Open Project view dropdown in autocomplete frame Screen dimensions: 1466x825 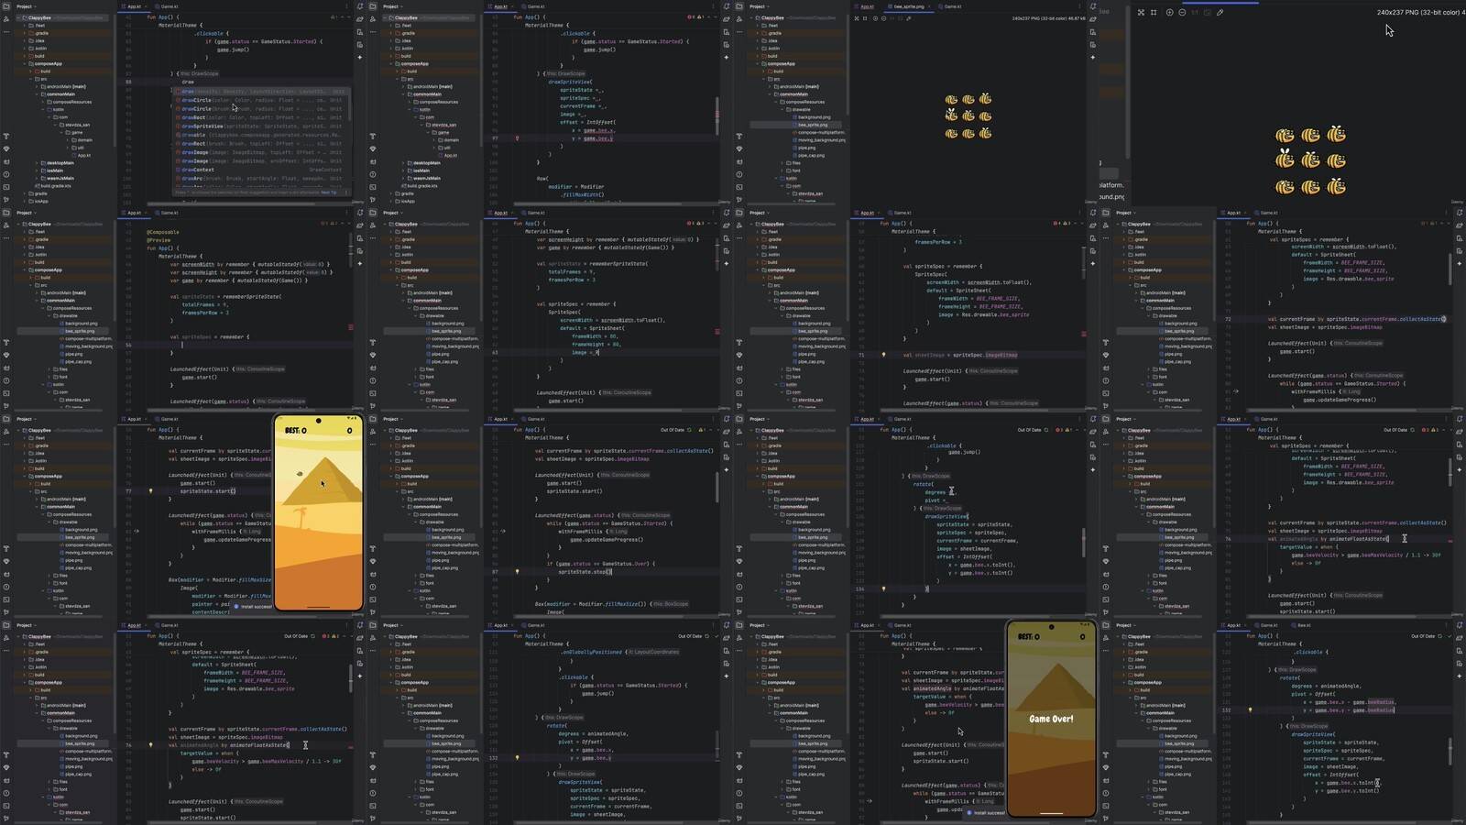[27, 6]
